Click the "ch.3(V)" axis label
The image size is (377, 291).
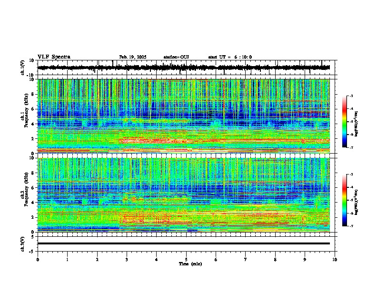[23, 244]
